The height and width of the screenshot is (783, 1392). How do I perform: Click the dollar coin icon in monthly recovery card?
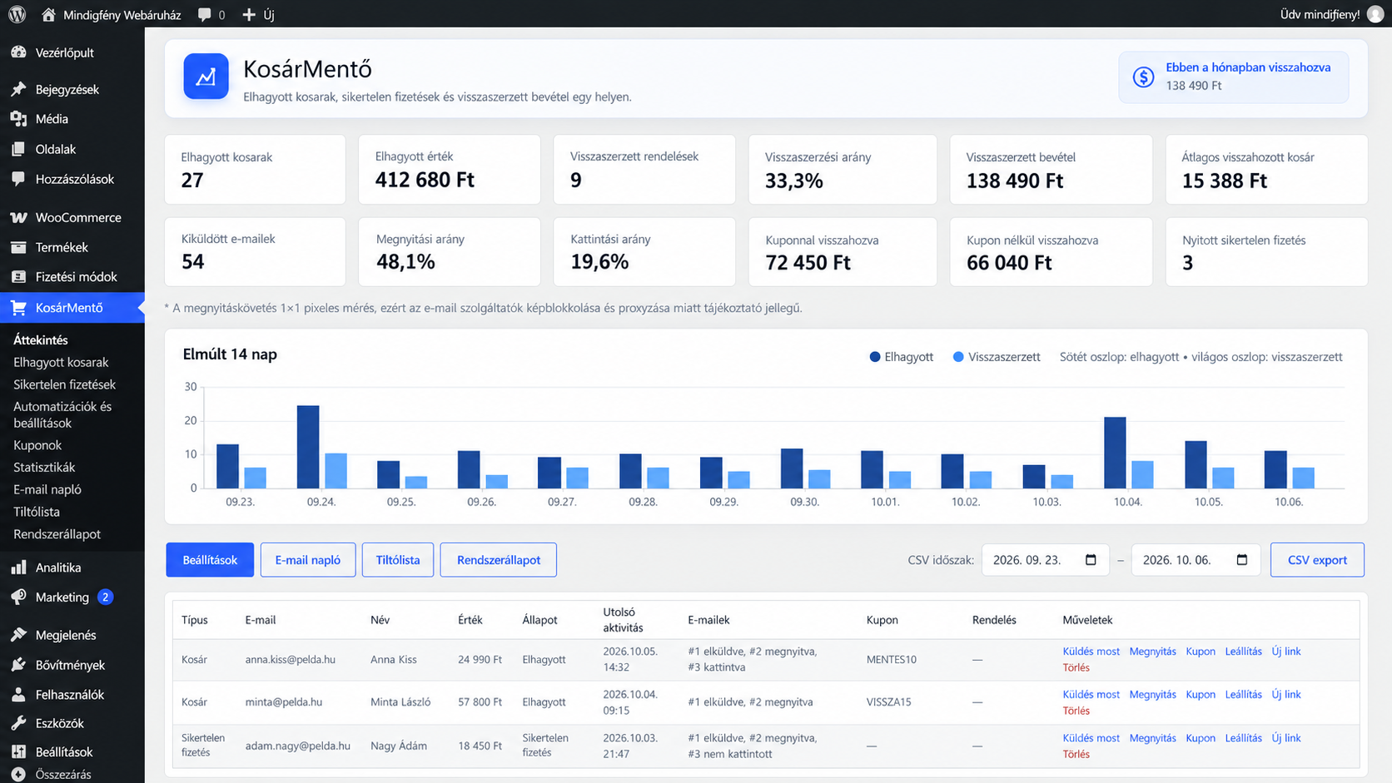pyautogui.click(x=1144, y=77)
